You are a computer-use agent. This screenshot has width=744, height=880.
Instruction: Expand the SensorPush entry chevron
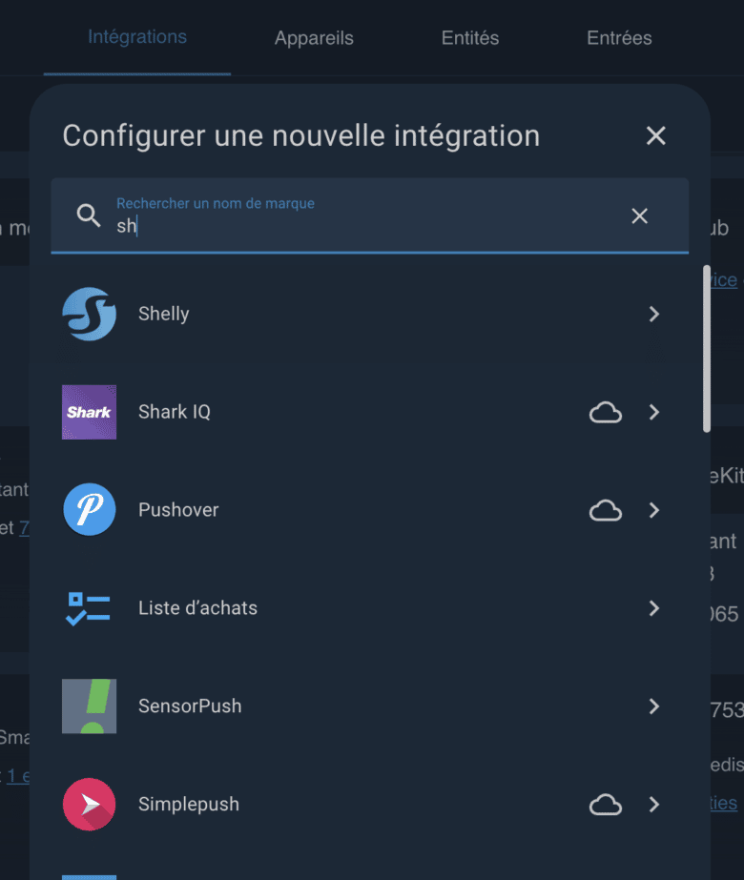(655, 706)
